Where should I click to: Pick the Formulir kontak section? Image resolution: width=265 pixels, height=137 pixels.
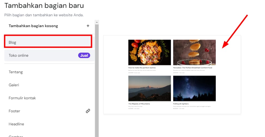click(x=22, y=98)
